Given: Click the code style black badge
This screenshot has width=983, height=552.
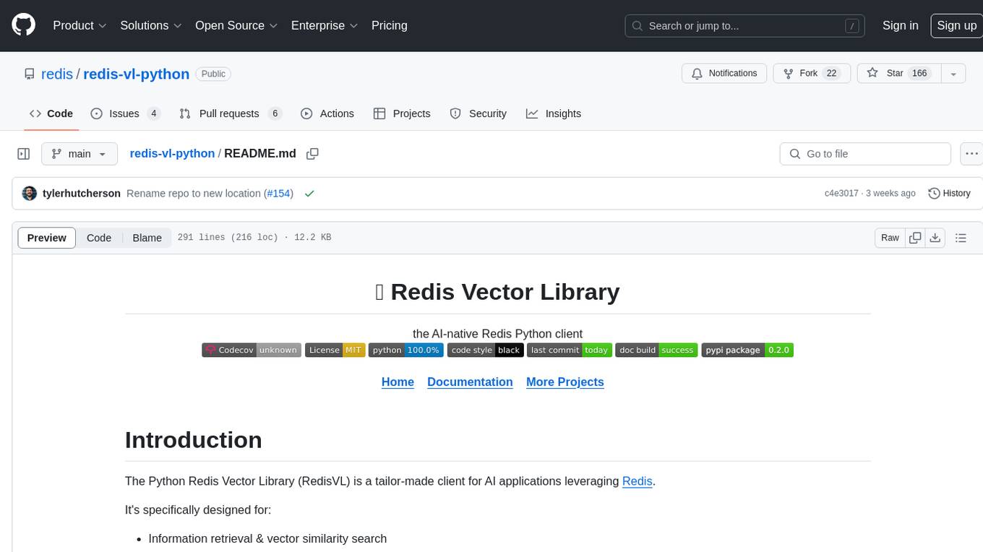Looking at the screenshot, I should coord(485,350).
